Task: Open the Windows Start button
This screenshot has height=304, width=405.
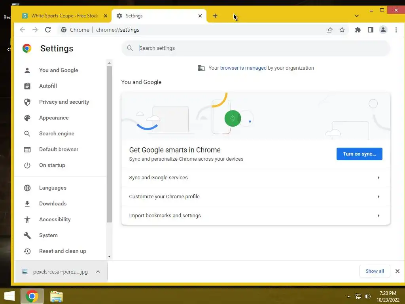Action: click(9, 296)
